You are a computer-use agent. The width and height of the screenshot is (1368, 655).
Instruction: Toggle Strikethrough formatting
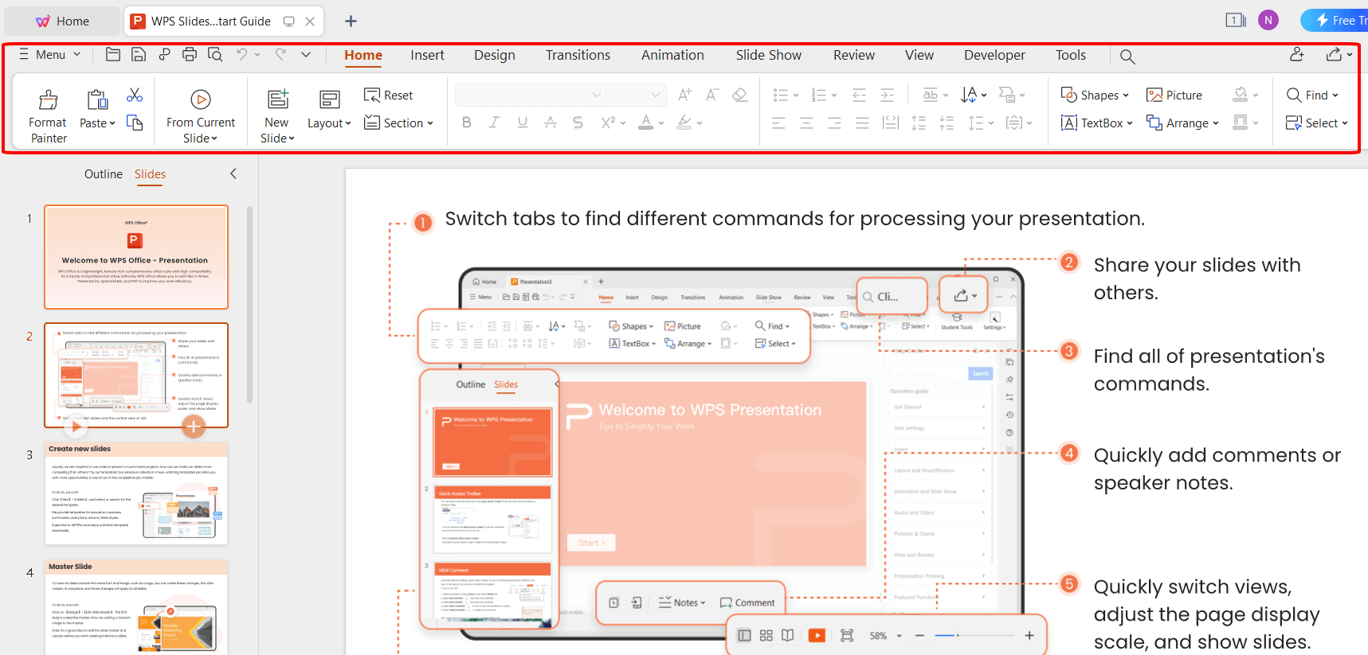coord(551,123)
